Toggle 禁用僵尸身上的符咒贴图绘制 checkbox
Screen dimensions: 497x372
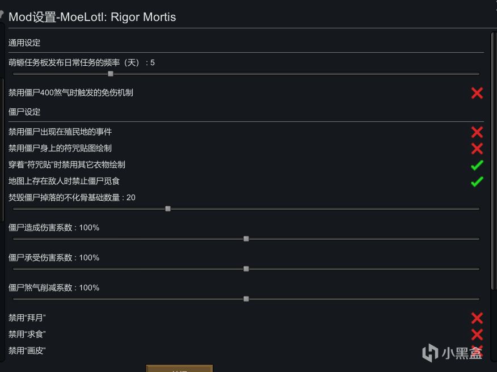(477, 149)
